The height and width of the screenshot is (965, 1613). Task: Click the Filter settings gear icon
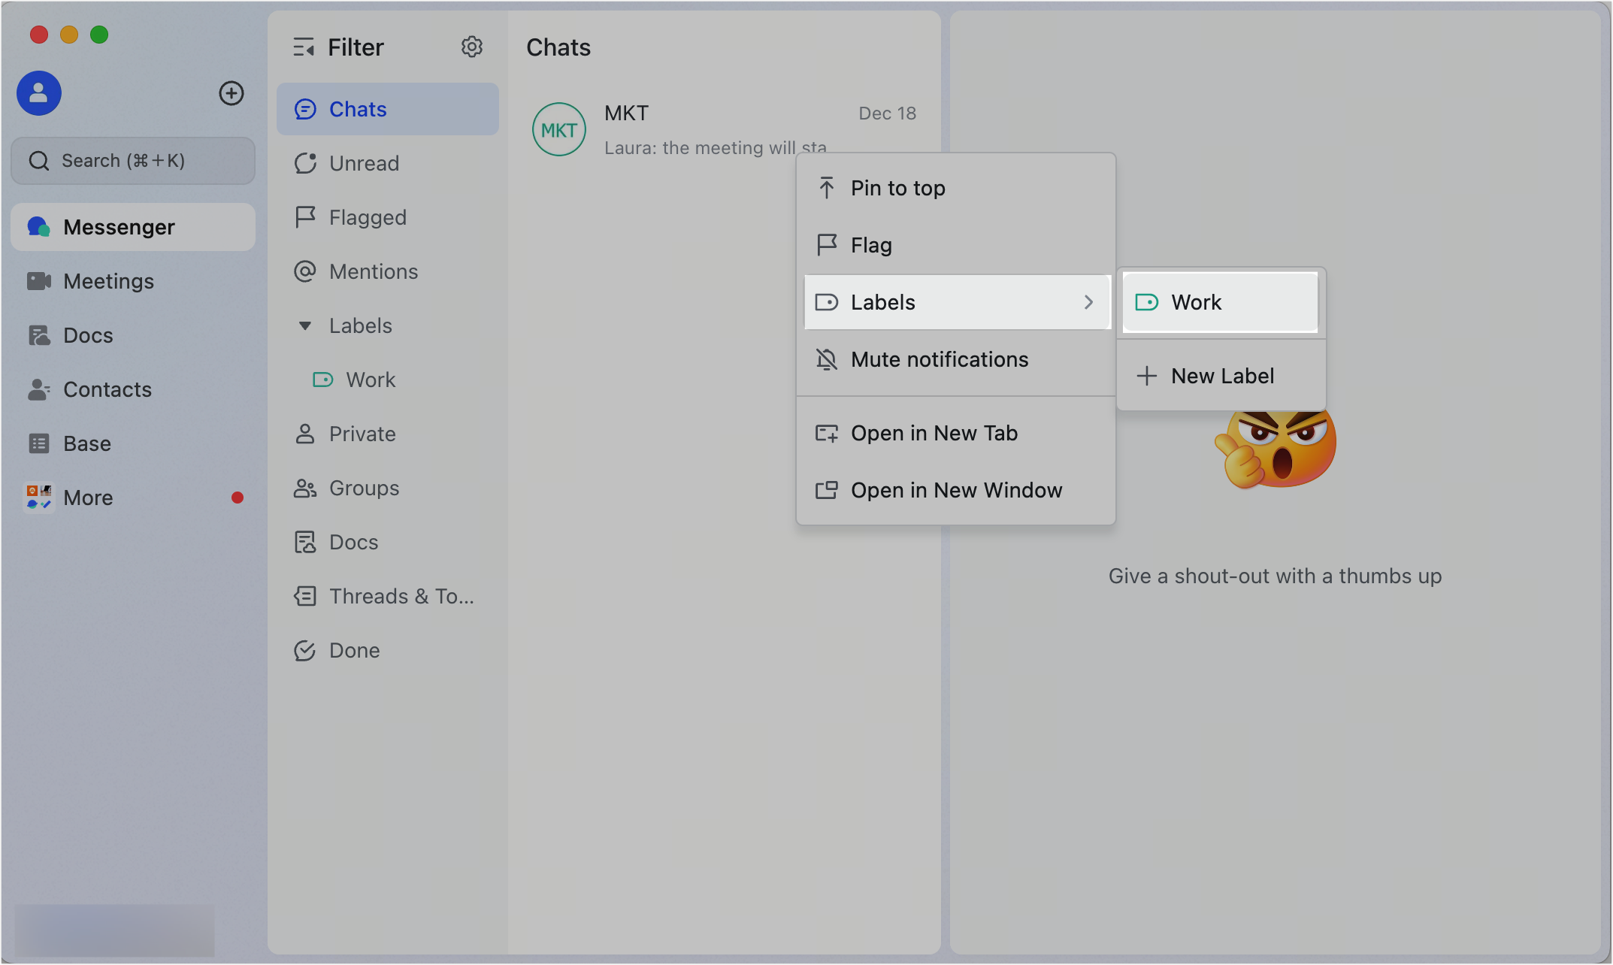[471, 47]
